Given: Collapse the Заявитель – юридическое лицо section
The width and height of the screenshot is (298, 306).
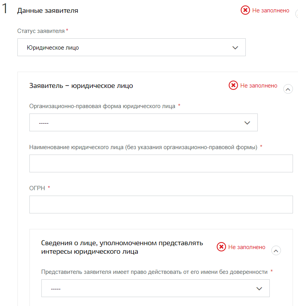Looking at the screenshot, I should (x=288, y=89).
